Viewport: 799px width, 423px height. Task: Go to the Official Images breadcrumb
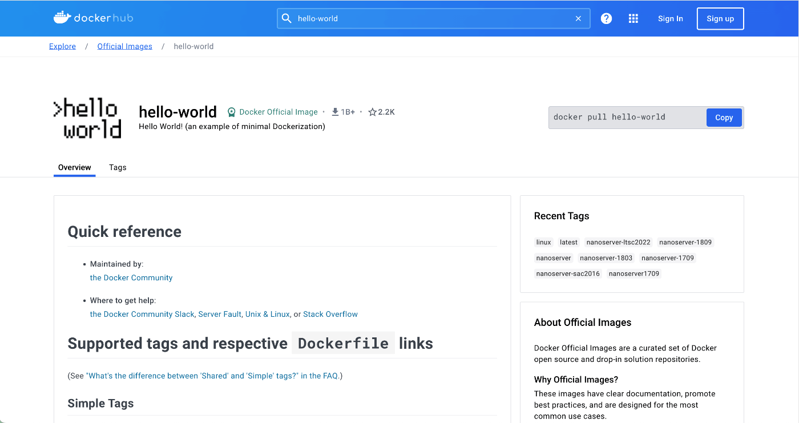(x=124, y=46)
